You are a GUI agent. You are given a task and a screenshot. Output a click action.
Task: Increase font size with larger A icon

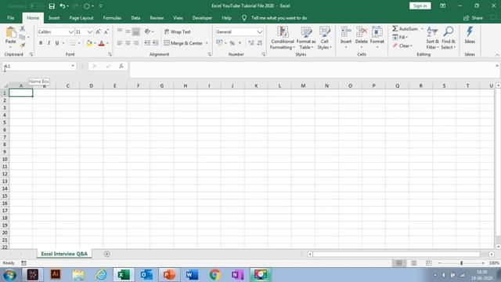(x=98, y=31)
